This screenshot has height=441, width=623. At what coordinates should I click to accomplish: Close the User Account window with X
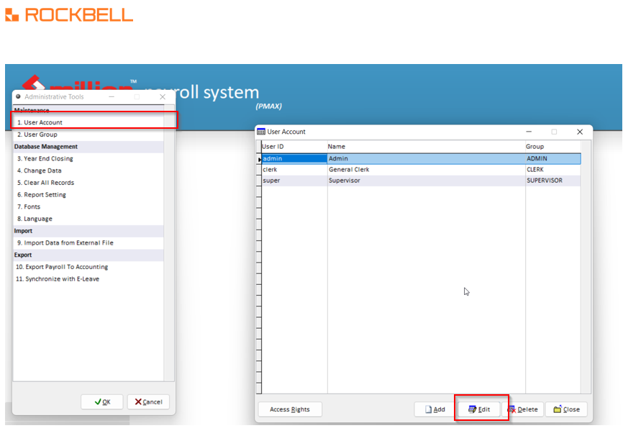580,132
